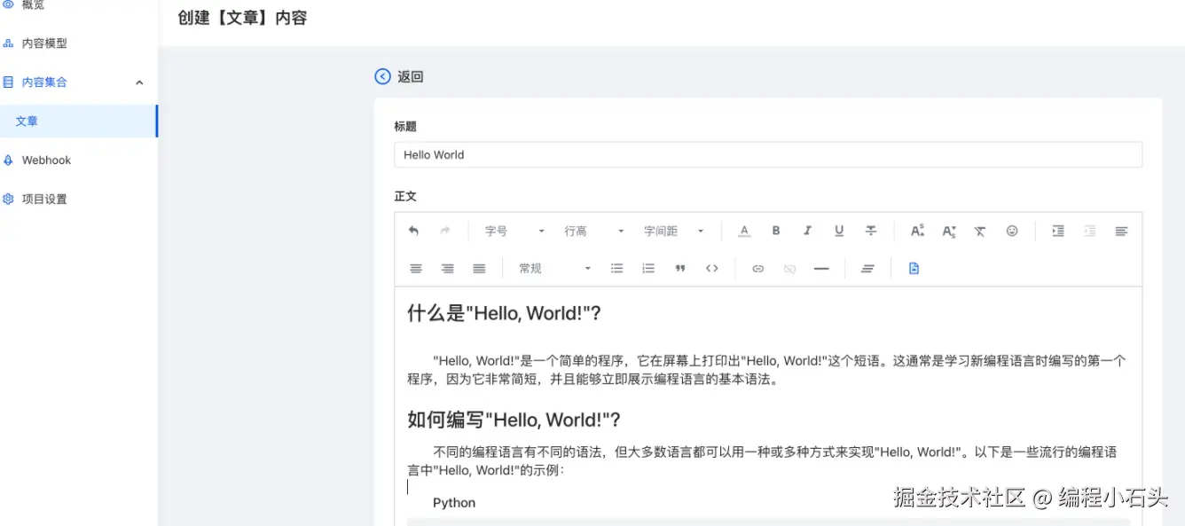Choose the font color tool (underlined A)
1185x526 pixels.
point(744,231)
